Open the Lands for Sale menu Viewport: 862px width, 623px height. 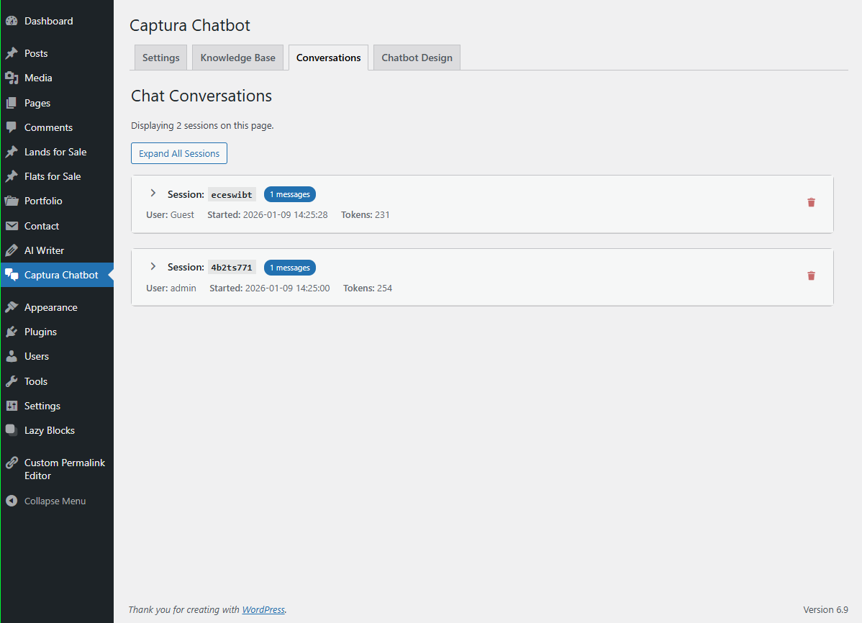coord(55,152)
